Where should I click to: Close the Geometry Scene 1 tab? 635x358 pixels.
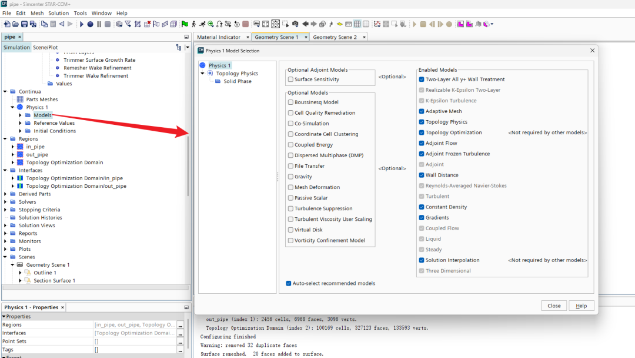pyautogui.click(x=306, y=37)
